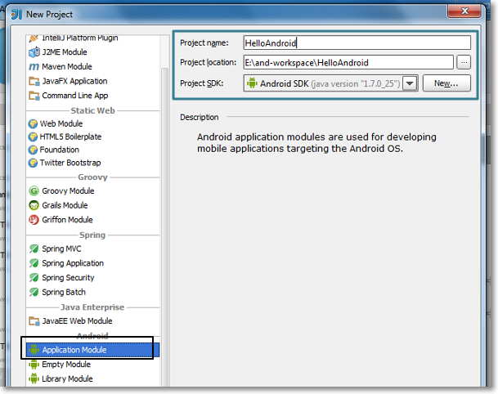Click the IntelliJ Platform Plugin icon
Screen dimensions: 498x394
click(34, 38)
